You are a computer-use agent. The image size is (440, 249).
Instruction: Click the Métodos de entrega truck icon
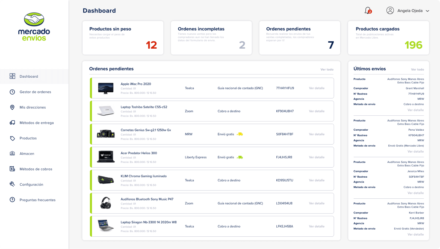tap(12, 123)
